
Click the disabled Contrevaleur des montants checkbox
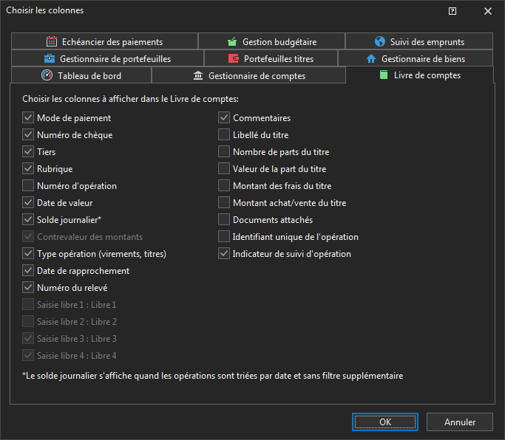[28, 237]
